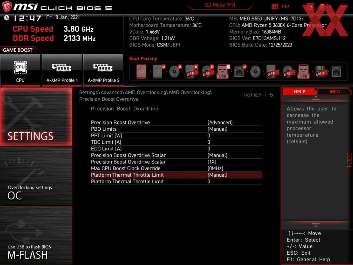Click the MSI dragon shield logo
Viewport: 353px width, 265px height.
(x=7, y=7)
